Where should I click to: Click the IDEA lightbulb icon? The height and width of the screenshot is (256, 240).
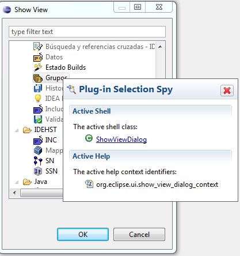coord(38,99)
